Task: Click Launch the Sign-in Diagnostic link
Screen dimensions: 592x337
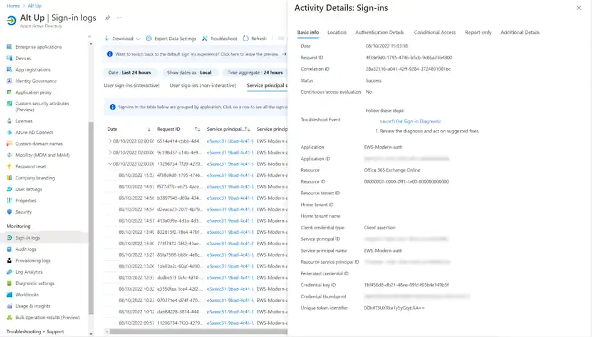Action: pyautogui.click(x=410, y=121)
